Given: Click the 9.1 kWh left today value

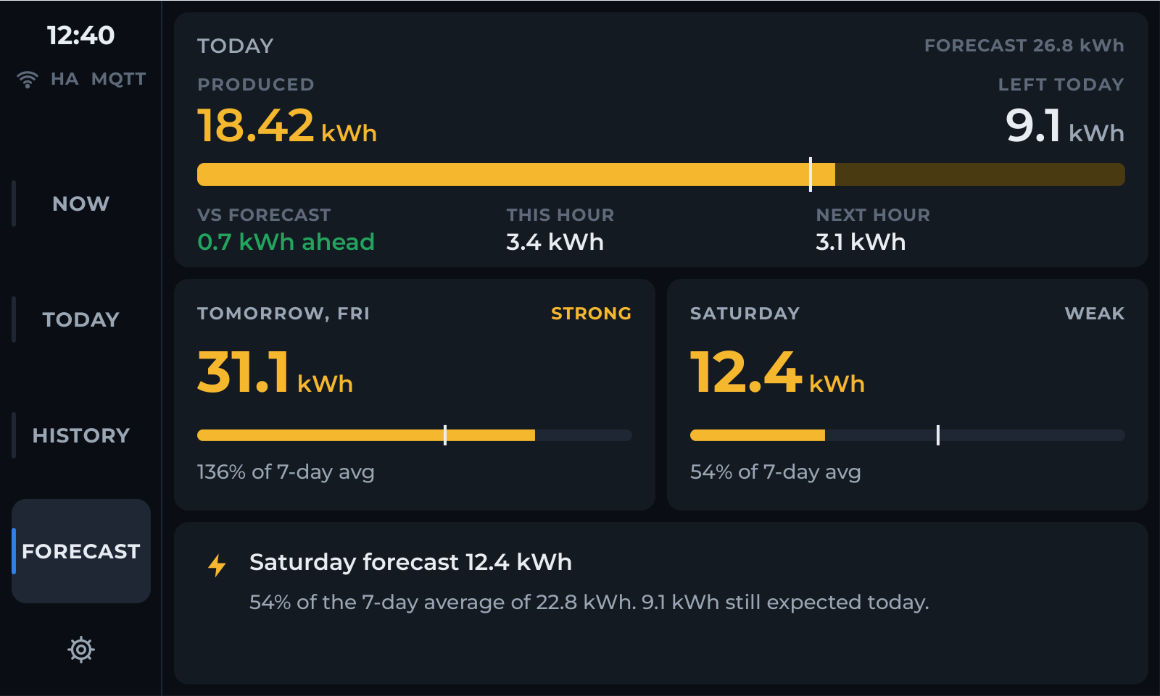Looking at the screenshot, I should pyautogui.click(x=1065, y=126).
